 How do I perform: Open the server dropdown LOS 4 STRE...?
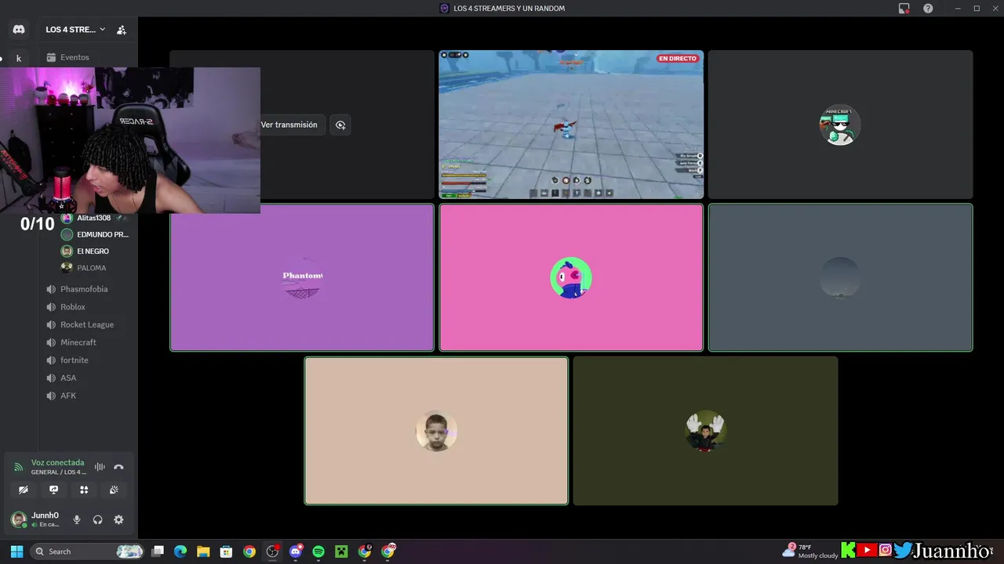point(75,30)
